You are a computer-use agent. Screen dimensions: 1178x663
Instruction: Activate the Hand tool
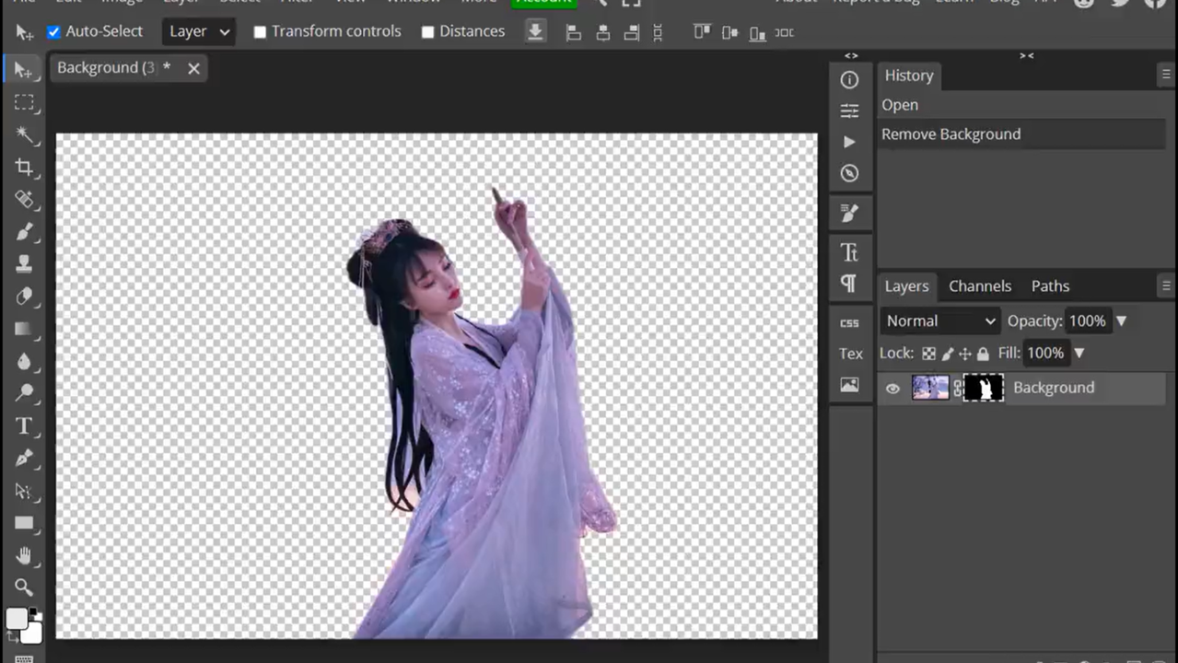click(24, 555)
